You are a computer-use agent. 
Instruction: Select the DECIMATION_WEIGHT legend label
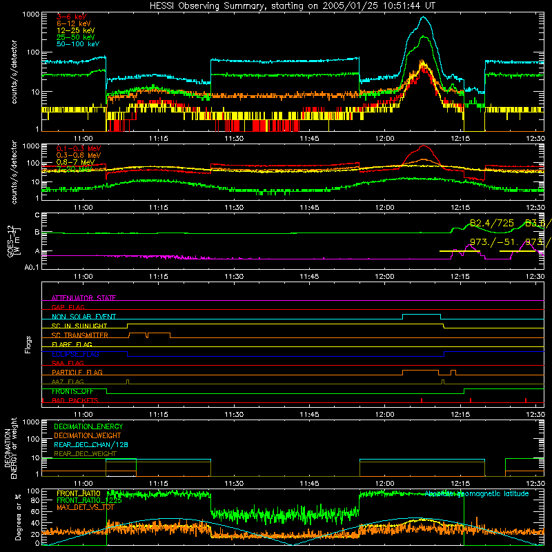click(88, 435)
